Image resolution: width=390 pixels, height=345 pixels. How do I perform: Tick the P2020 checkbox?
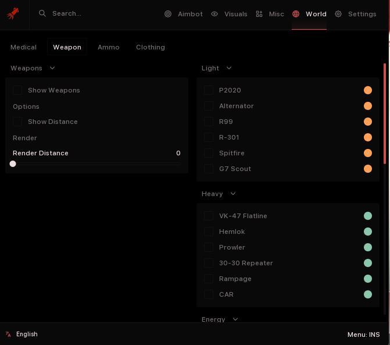tap(209, 90)
